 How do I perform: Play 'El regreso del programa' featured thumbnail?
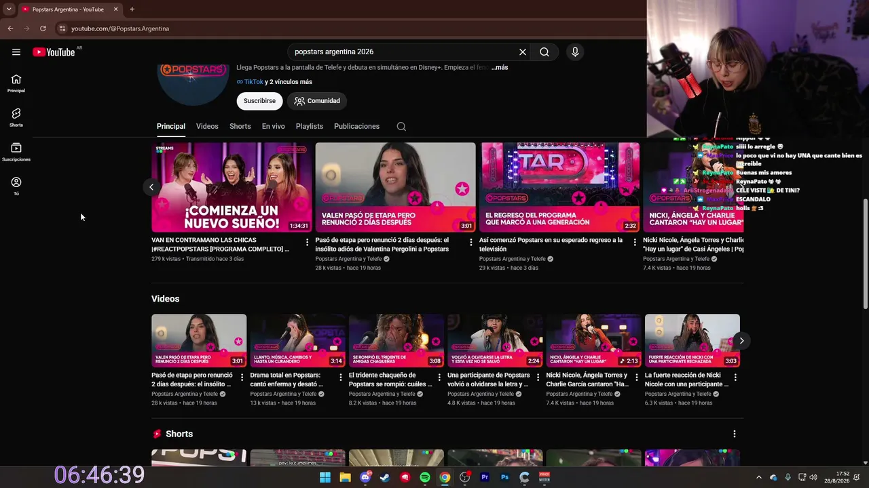(x=560, y=187)
